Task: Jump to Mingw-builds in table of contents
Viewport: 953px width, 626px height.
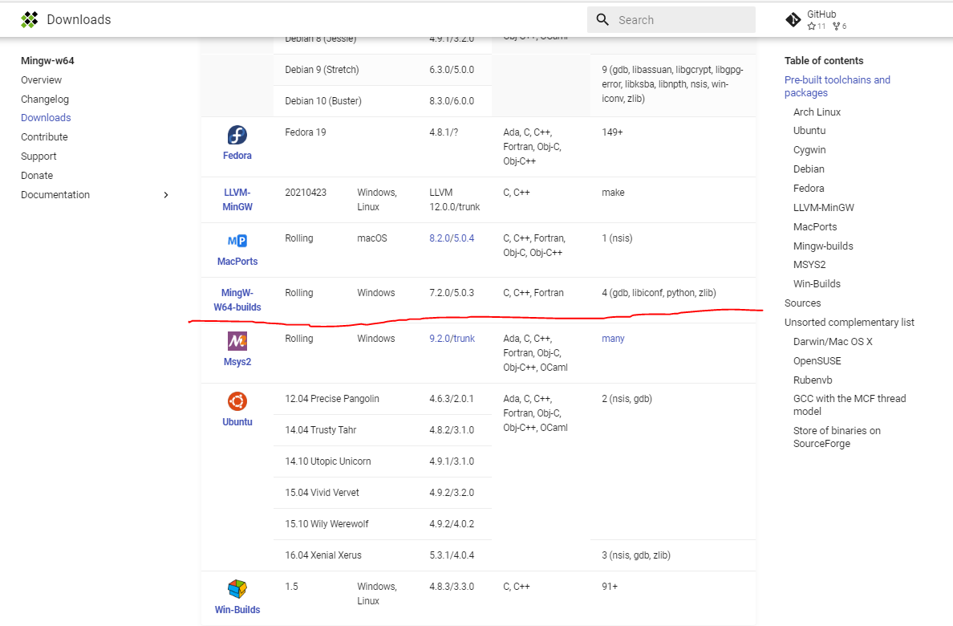Action: pos(823,246)
